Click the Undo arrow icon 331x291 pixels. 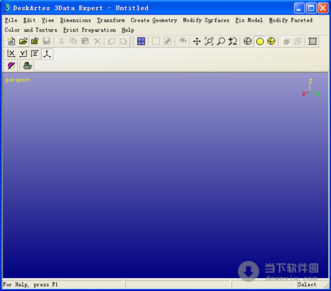point(111,41)
